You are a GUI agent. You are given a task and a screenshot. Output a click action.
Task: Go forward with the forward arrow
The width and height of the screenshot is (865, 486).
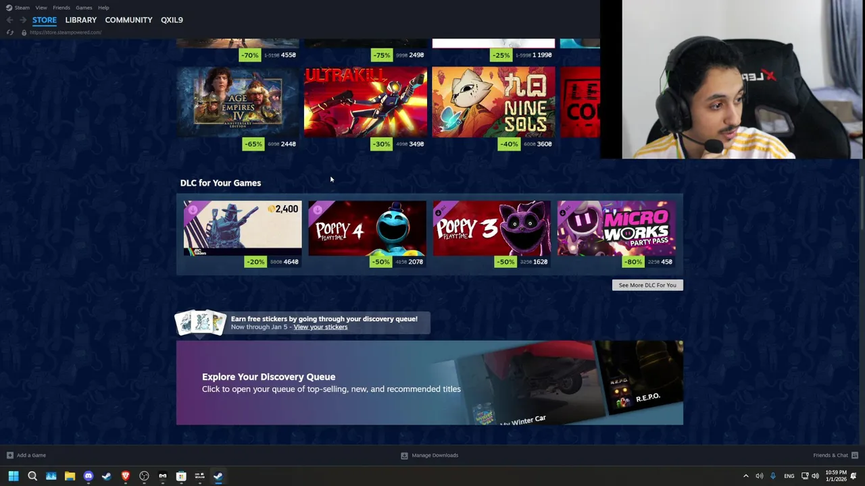point(24,20)
